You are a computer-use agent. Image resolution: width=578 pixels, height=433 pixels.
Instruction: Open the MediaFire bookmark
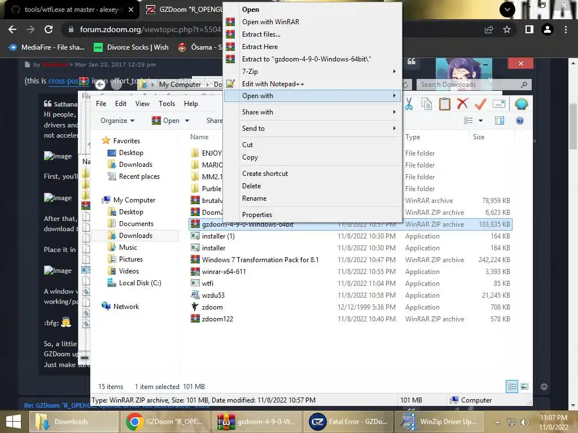click(47, 47)
